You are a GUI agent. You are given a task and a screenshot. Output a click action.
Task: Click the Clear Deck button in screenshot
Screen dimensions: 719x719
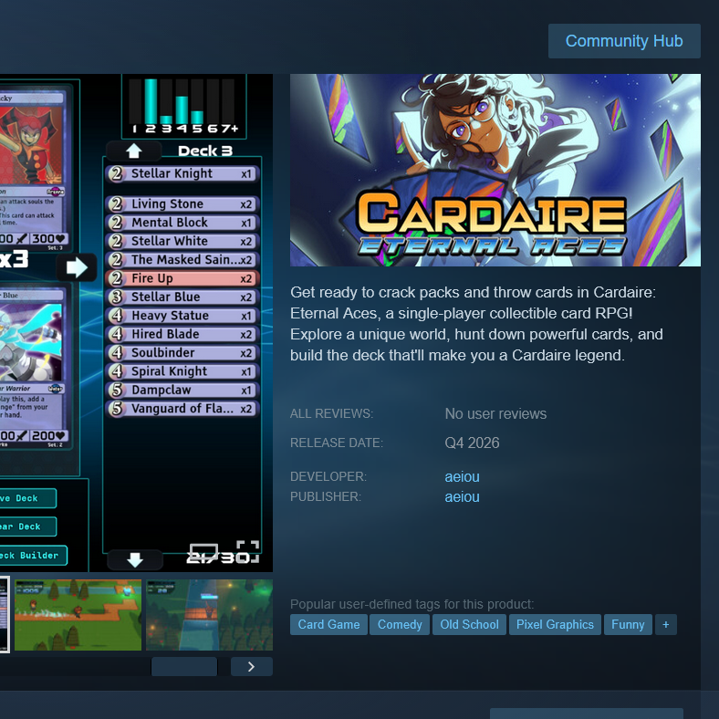point(27,526)
